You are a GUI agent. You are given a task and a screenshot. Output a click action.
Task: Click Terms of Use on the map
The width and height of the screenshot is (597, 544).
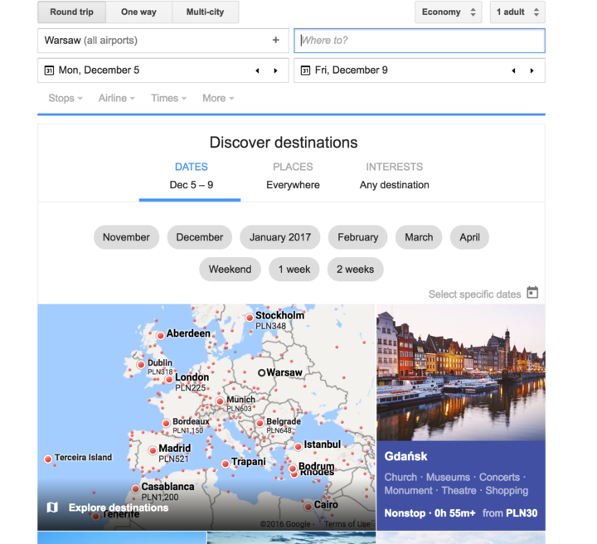tap(347, 524)
